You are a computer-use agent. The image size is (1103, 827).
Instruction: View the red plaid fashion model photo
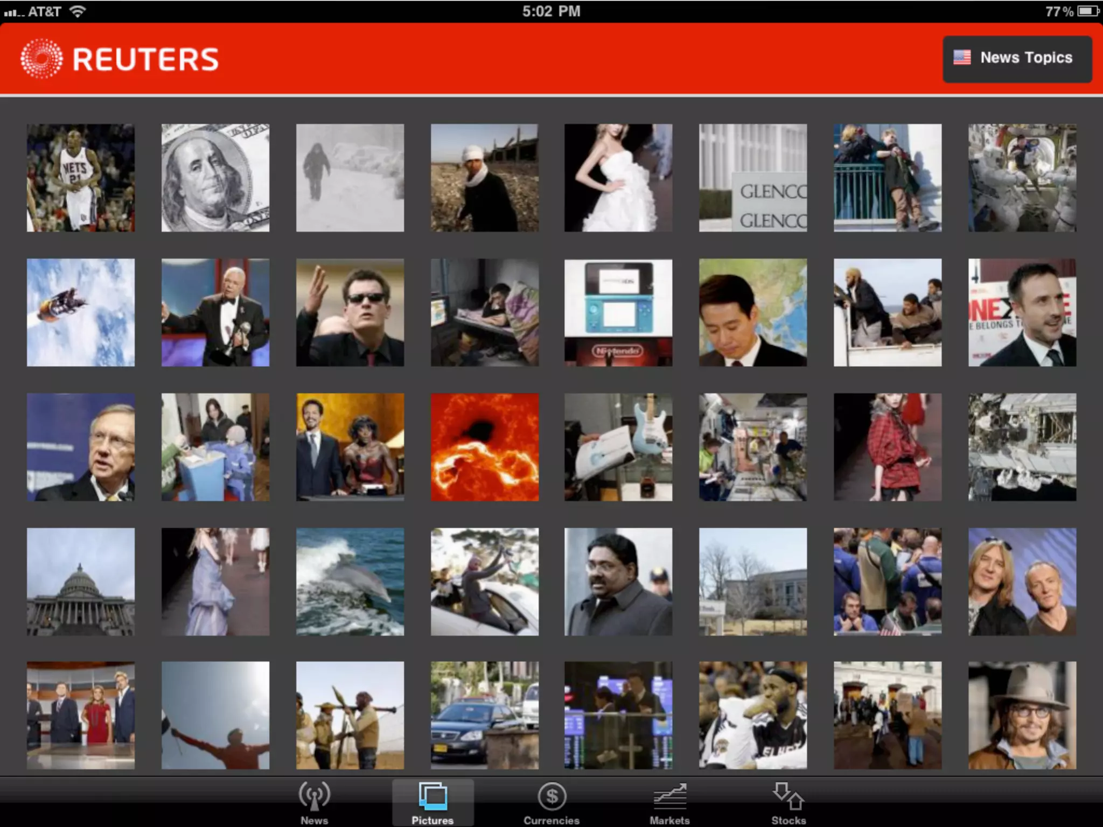pos(888,447)
